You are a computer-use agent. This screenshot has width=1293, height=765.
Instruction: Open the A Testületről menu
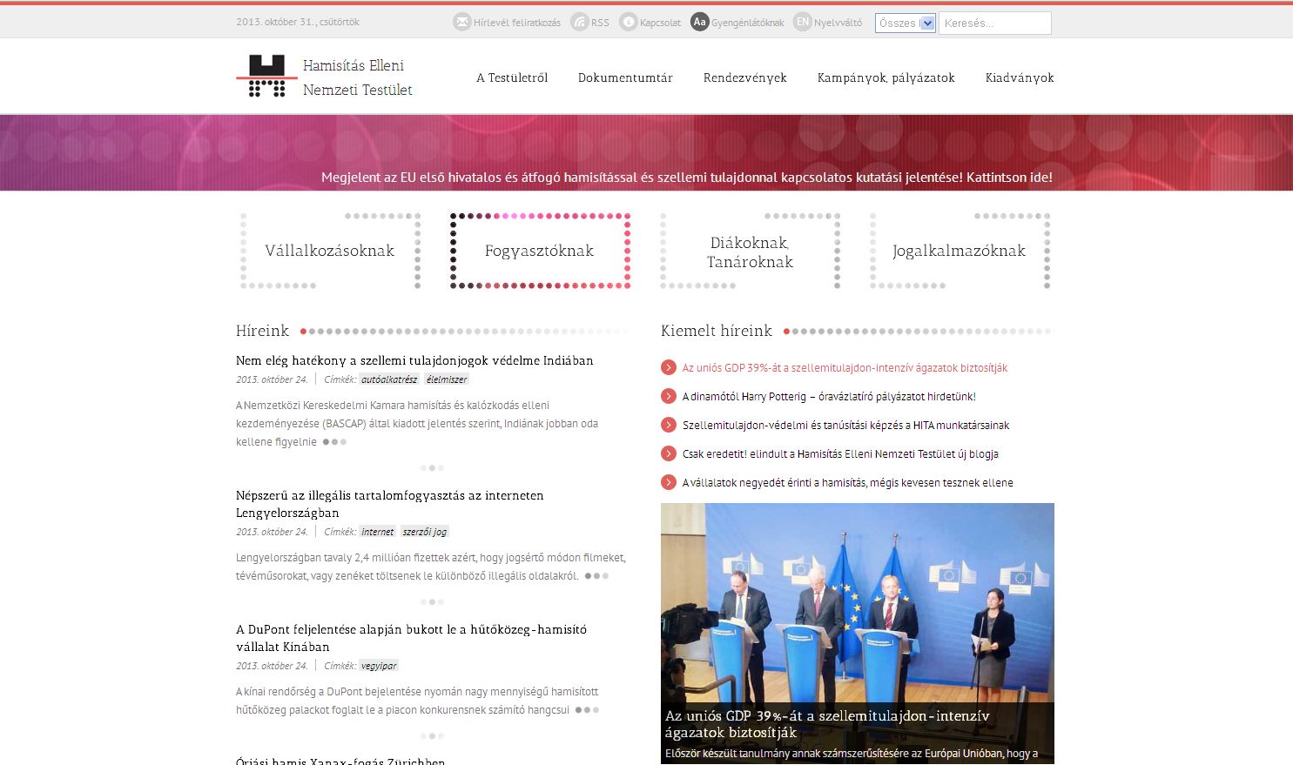512,78
